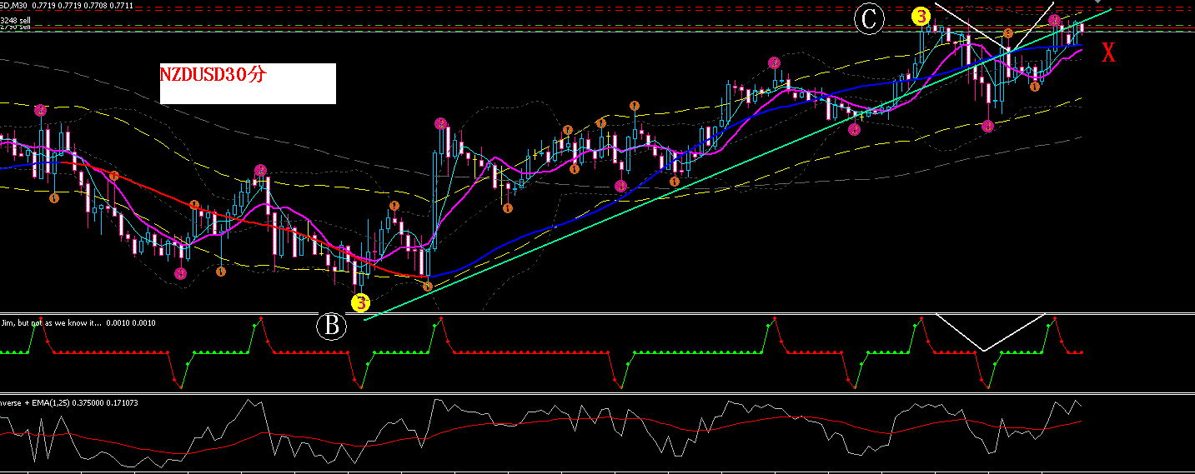
Task: Select the circled C wave label
Action: (x=869, y=18)
